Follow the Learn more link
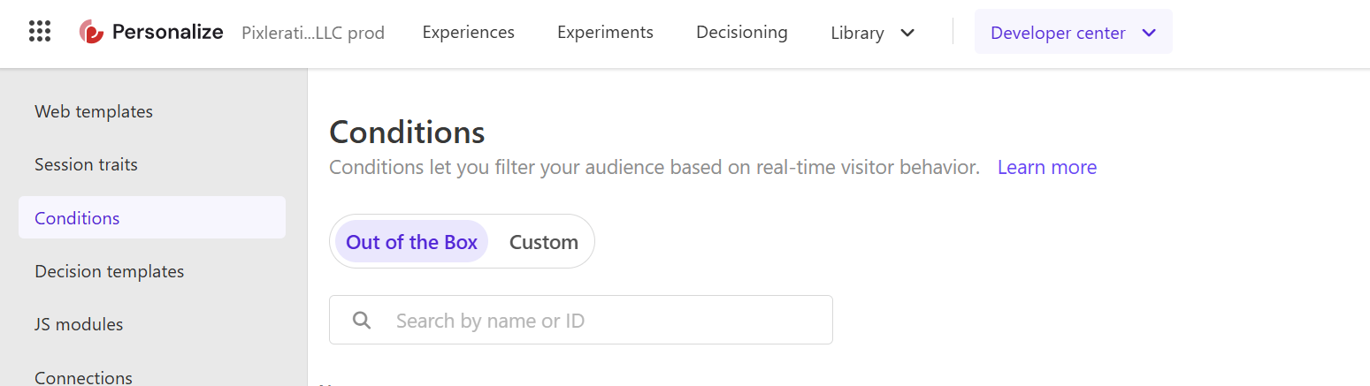Image resolution: width=1370 pixels, height=386 pixels. point(1047,167)
